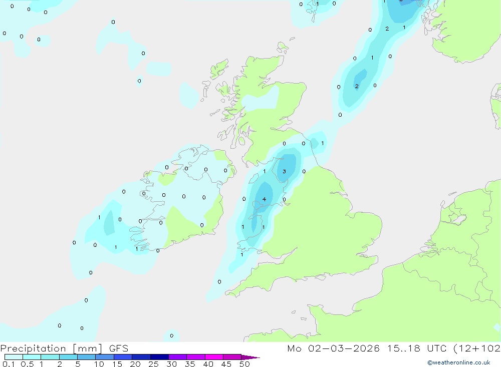Select the 25–30 mm purple legend swatch
501x367 pixels.
pyautogui.click(x=159, y=357)
